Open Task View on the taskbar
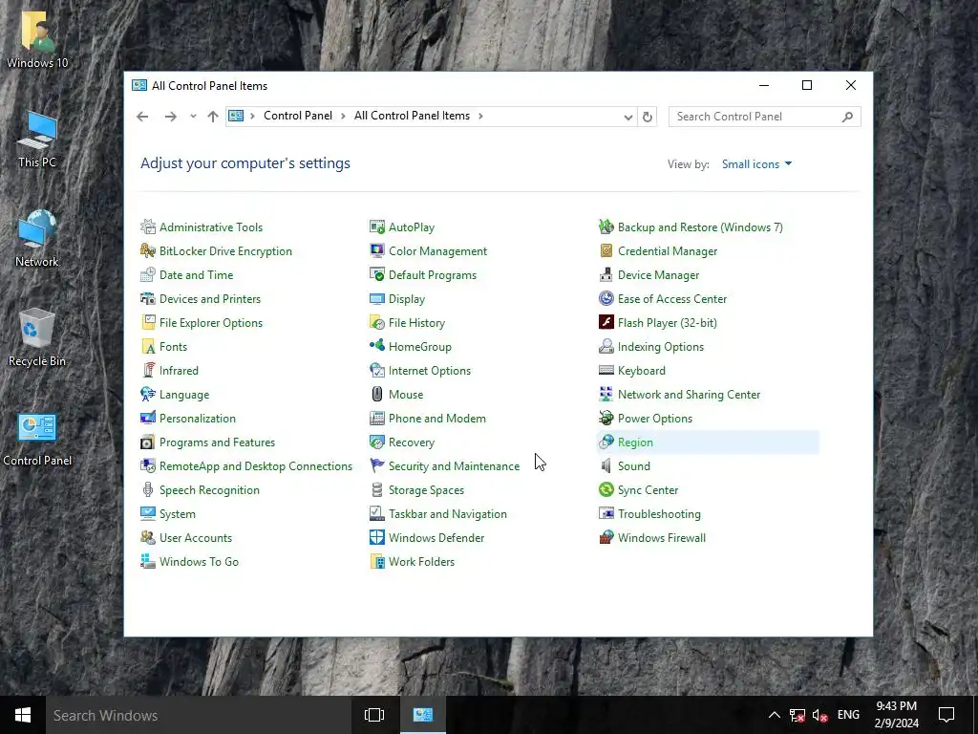The height and width of the screenshot is (734, 978). [x=374, y=715]
